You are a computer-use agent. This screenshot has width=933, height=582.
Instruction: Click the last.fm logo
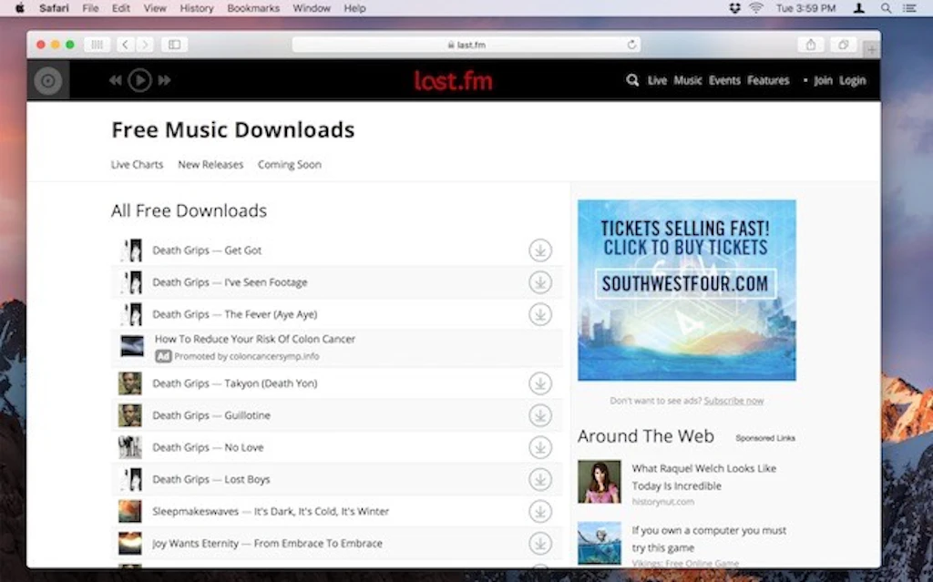[x=454, y=80]
